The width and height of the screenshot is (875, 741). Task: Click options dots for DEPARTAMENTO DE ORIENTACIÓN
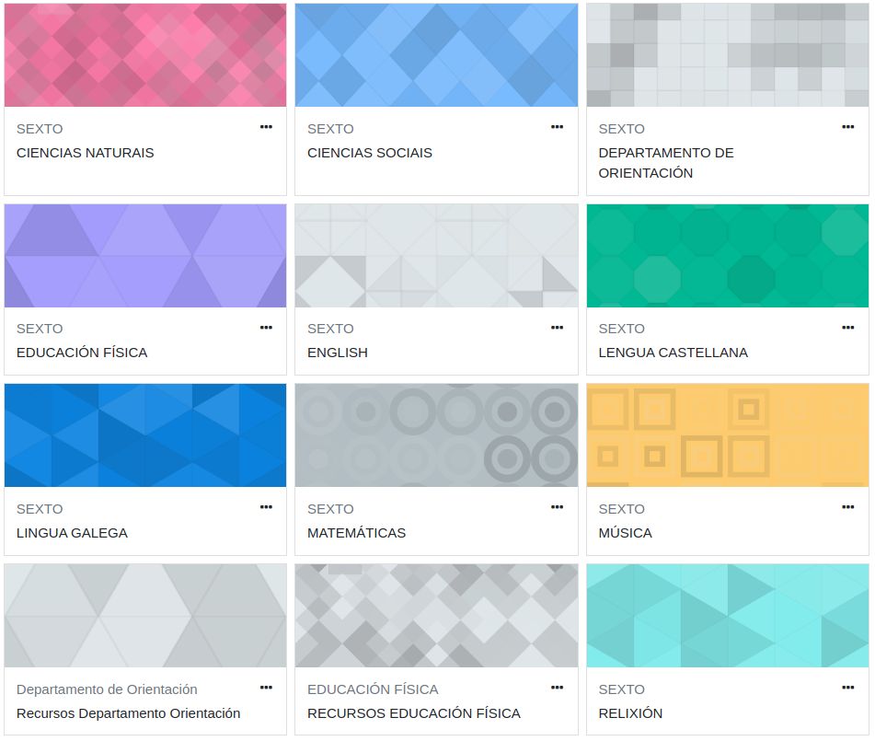pyautogui.click(x=847, y=127)
